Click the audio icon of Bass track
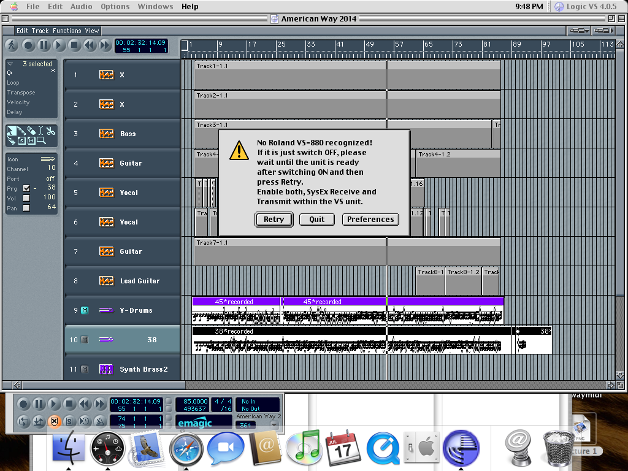Screen dimensions: 628x471 click(x=106, y=133)
